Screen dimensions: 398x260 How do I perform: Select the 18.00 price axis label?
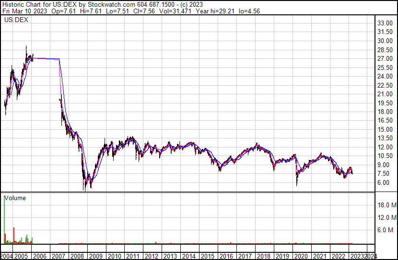point(385,112)
